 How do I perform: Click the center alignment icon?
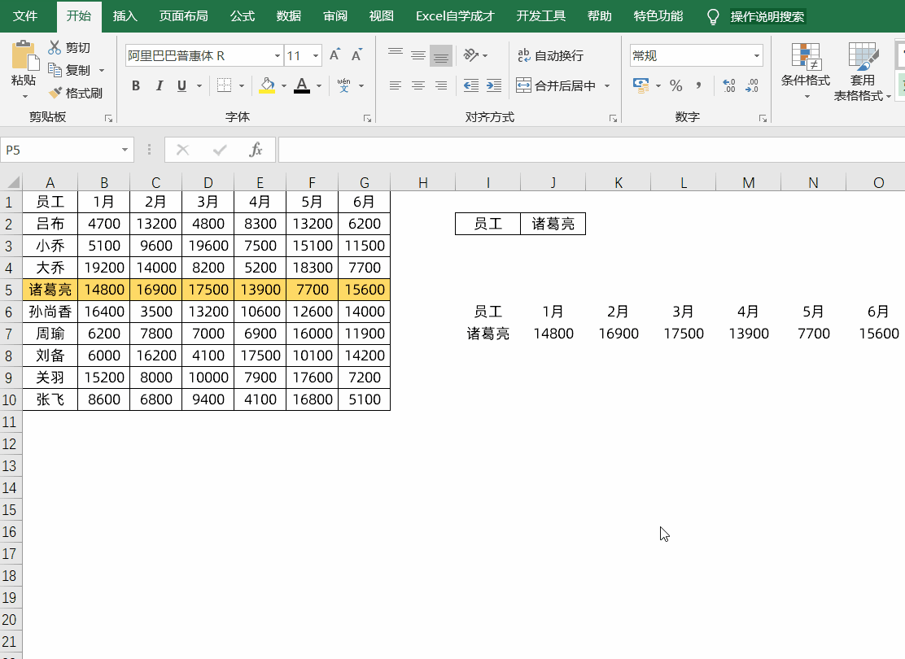coord(418,85)
